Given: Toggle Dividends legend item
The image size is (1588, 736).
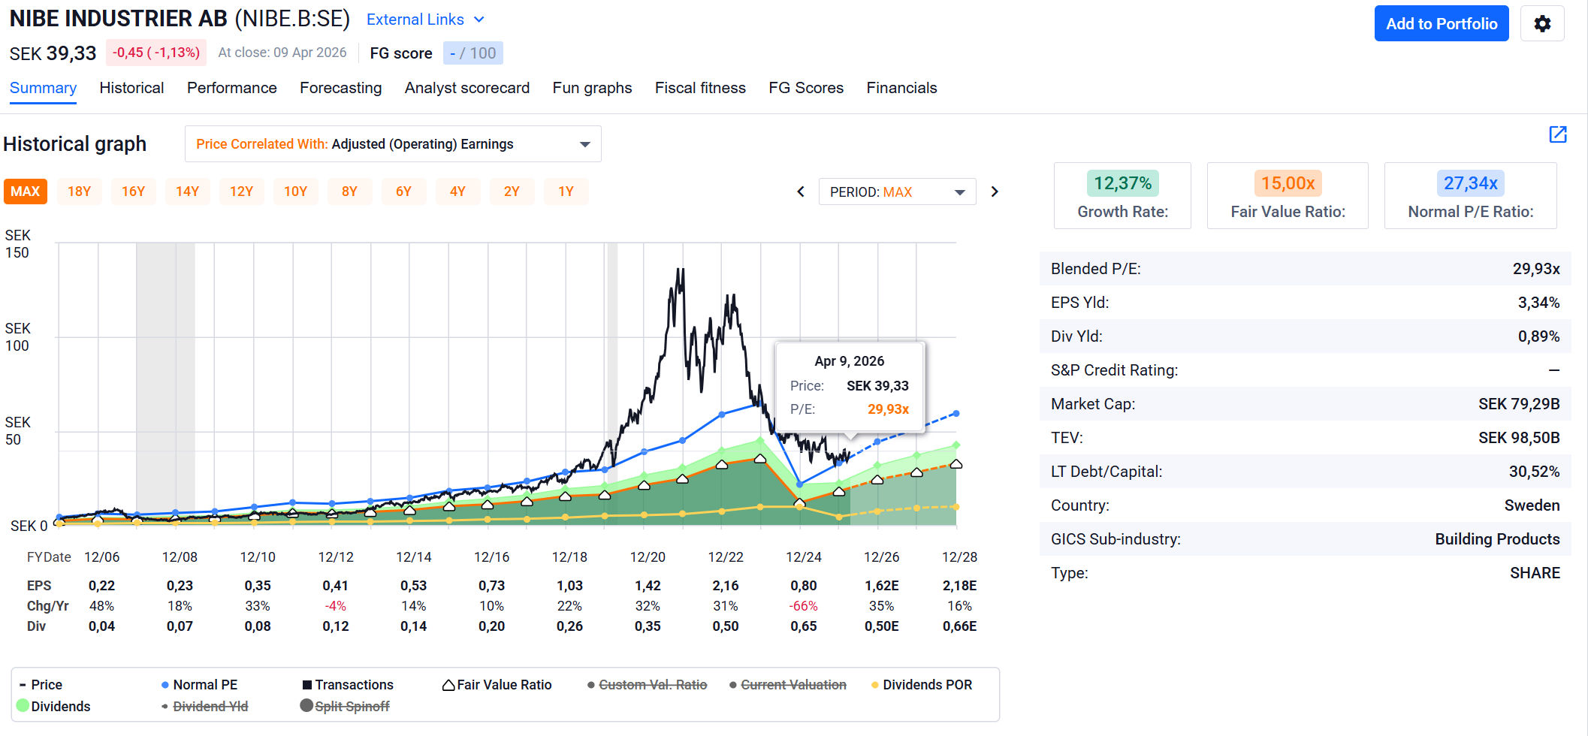Looking at the screenshot, I should tap(53, 706).
